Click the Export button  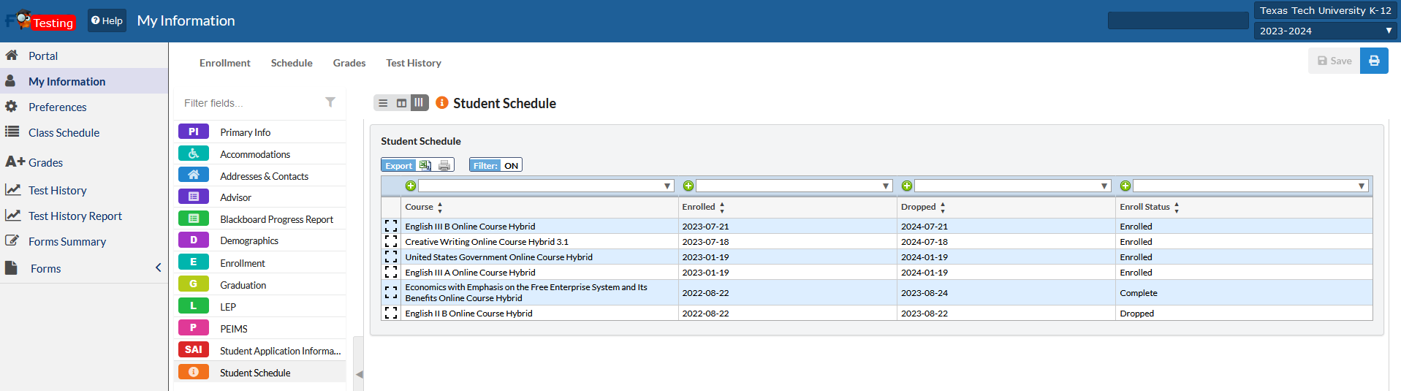point(398,166)
